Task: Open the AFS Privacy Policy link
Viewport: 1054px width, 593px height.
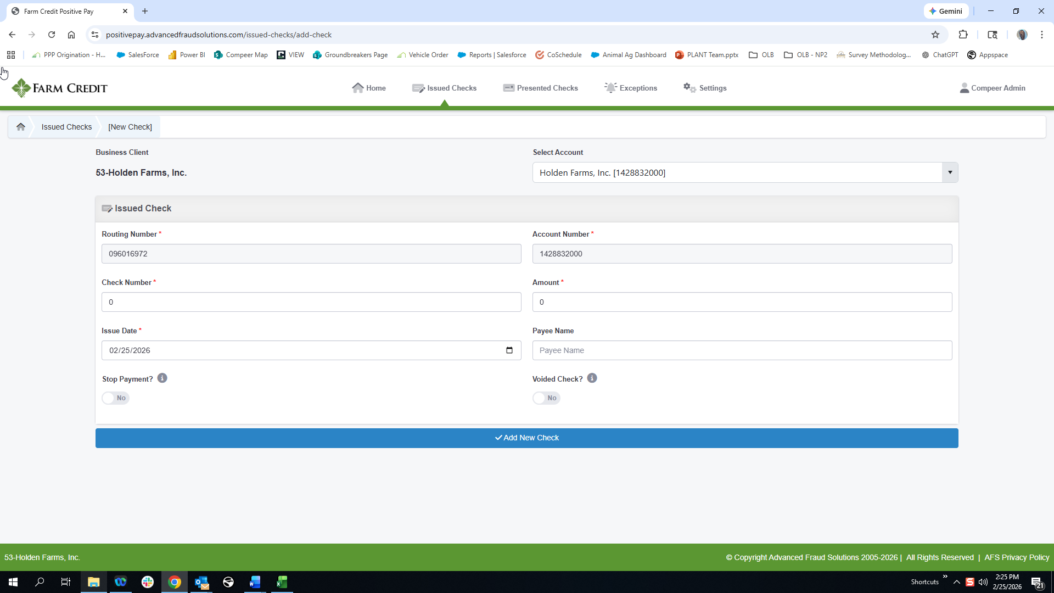Action: coord(1017,557)
